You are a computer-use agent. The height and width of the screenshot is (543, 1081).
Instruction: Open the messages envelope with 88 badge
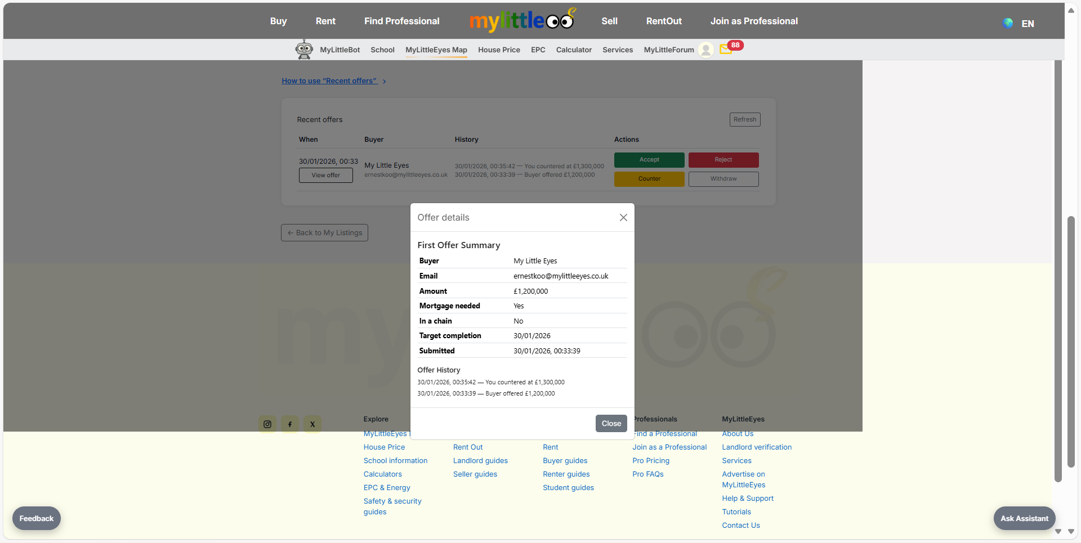click(726, 50)
